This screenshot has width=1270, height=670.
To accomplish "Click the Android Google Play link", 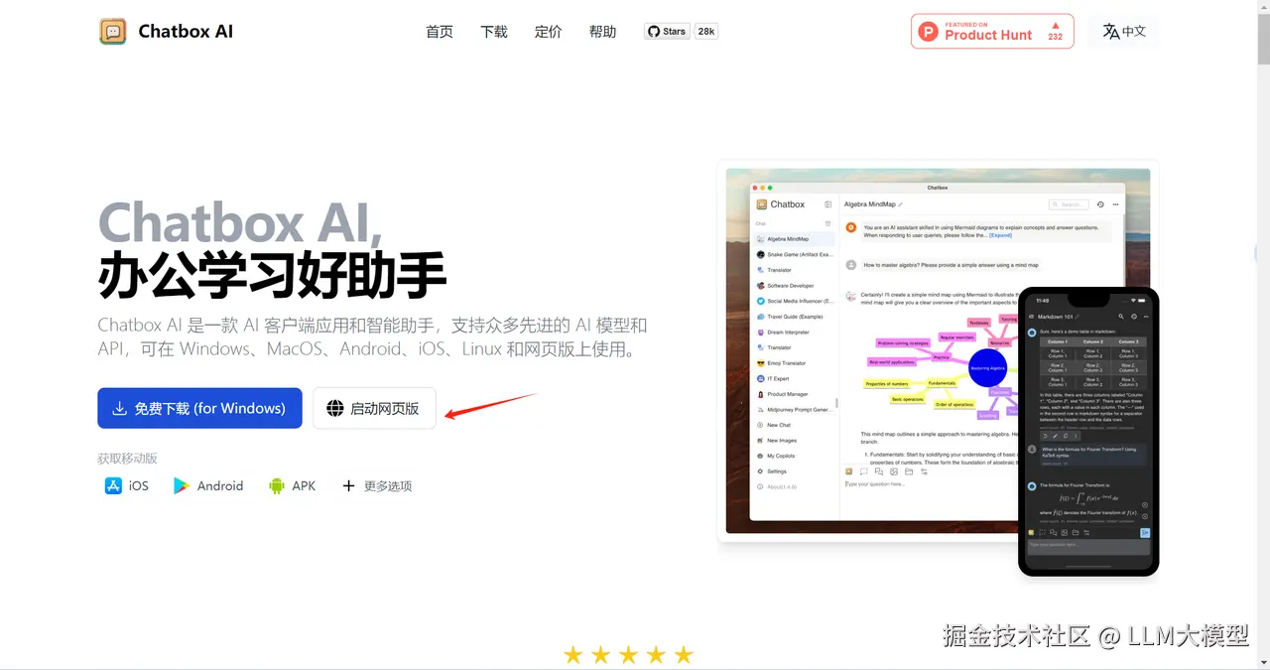I will (x=208, y=485).
